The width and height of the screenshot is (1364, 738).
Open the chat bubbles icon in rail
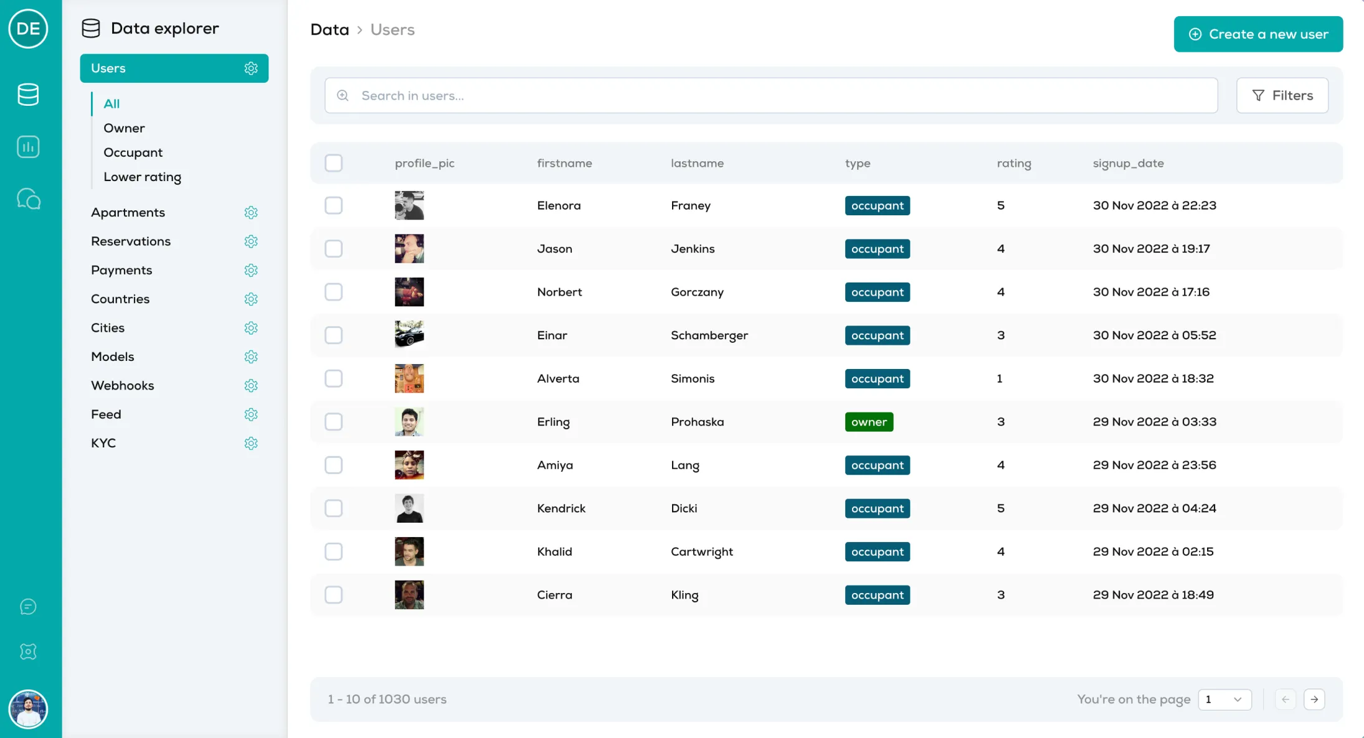[x=28, y=199]
